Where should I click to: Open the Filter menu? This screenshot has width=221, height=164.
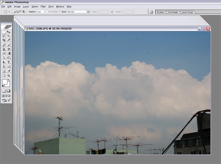43,7
